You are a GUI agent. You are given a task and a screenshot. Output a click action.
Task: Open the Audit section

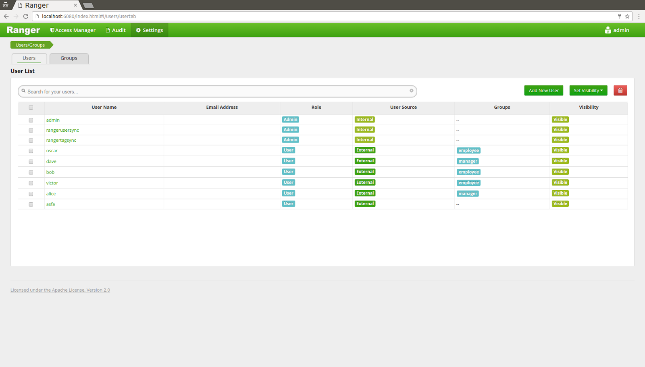[115, 30]
